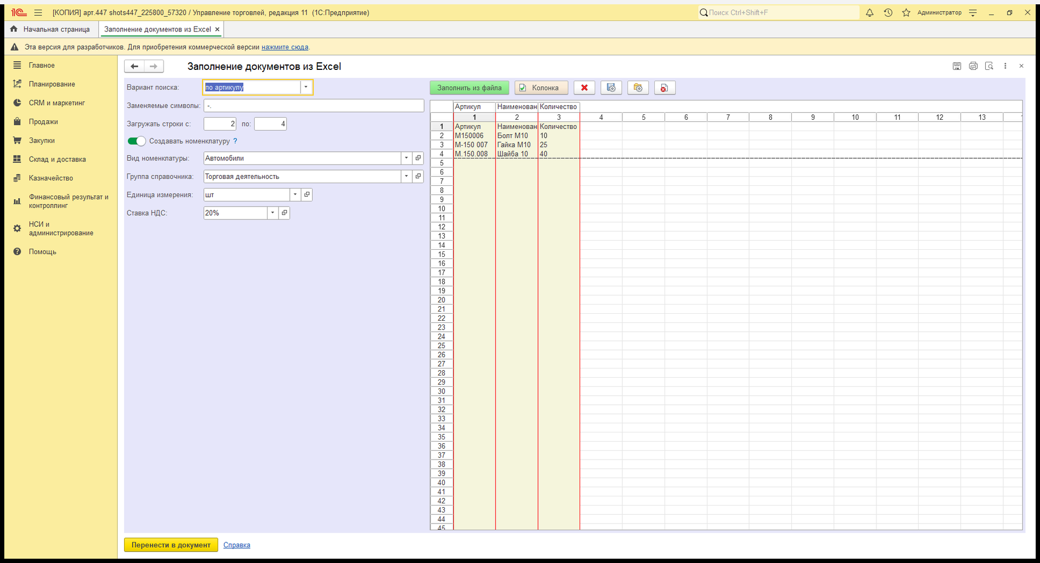Click the help question mark next to Создавать номенклатуру
The height and width of the screenshot is (563, 1040).
235,141
